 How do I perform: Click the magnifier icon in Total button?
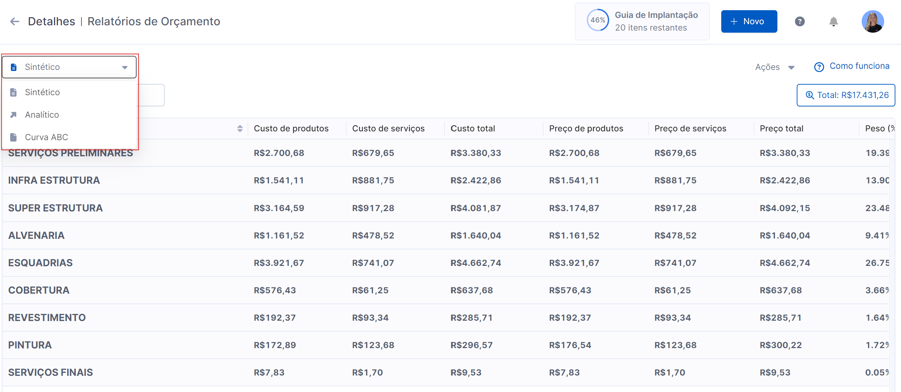(x=809, y=95)
